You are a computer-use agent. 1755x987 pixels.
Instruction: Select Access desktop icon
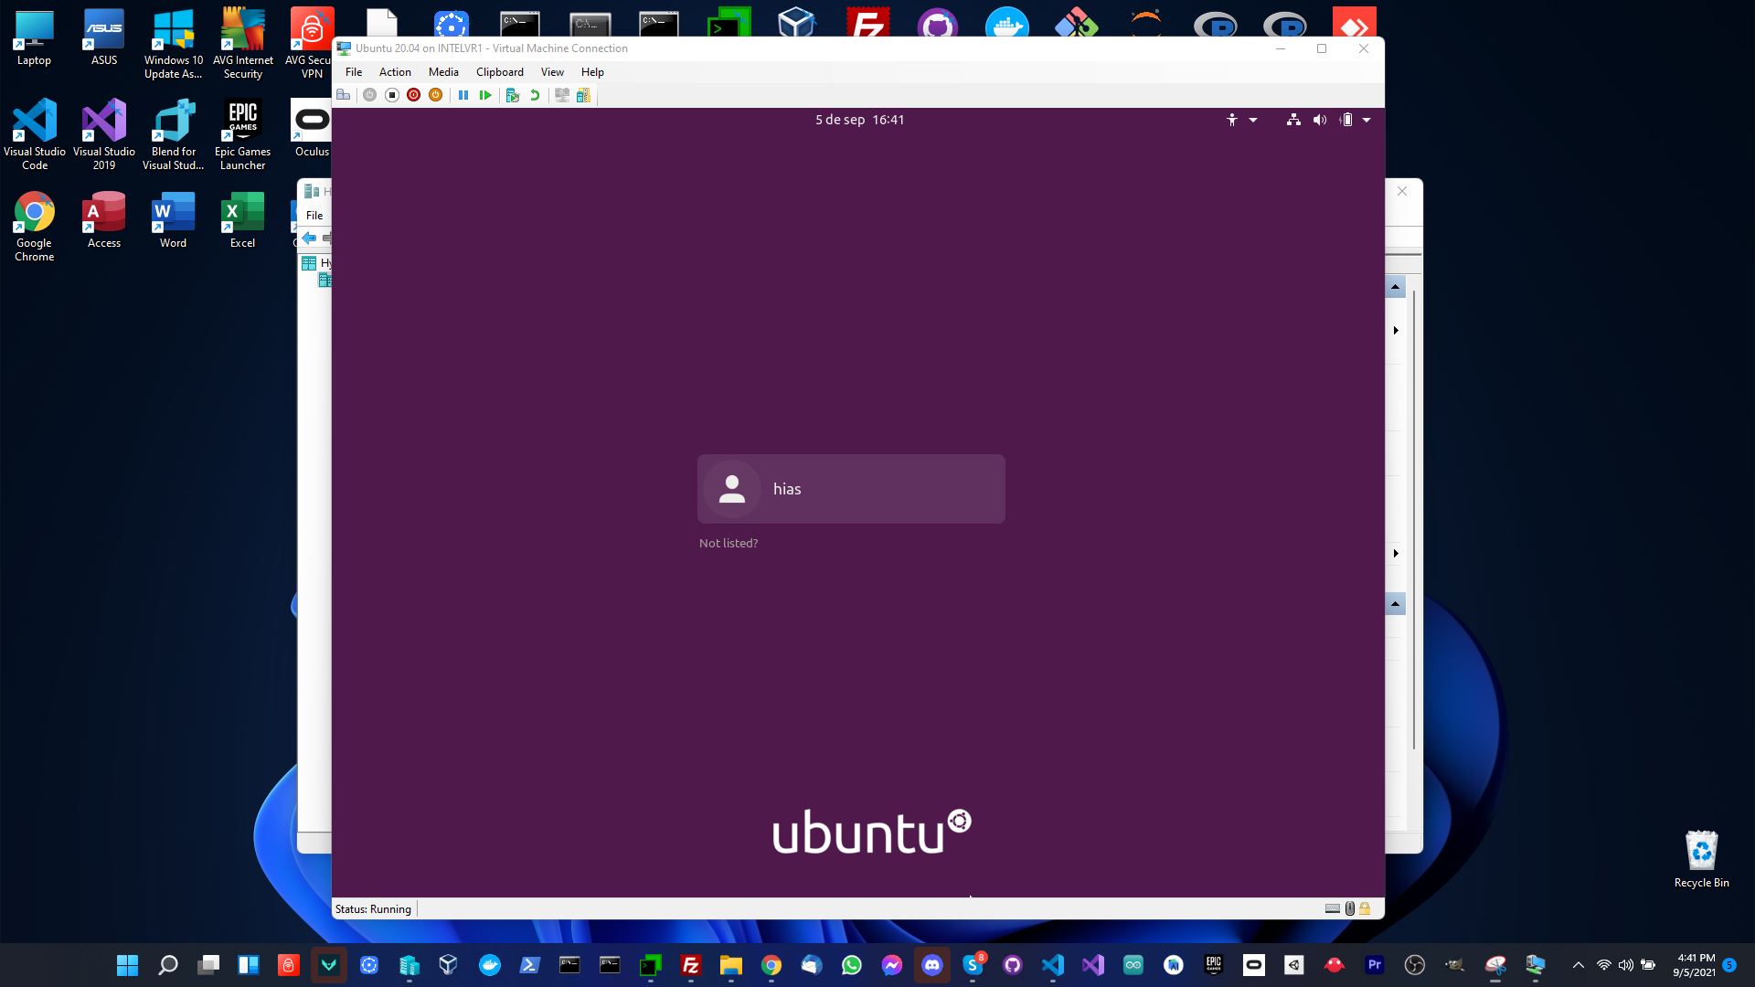point(104,220)
